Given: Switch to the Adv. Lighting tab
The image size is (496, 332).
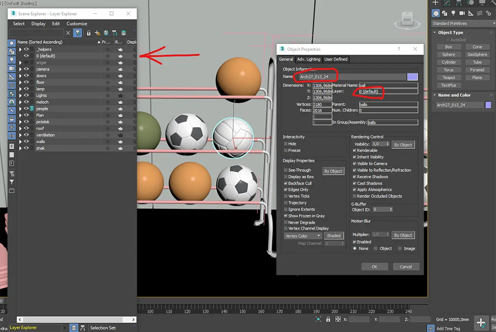Looking at the screenshot, I should pos(309,59).
